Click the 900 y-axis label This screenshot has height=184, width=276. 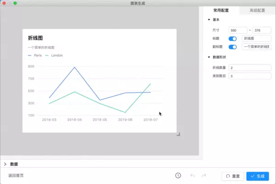[31, 66]
